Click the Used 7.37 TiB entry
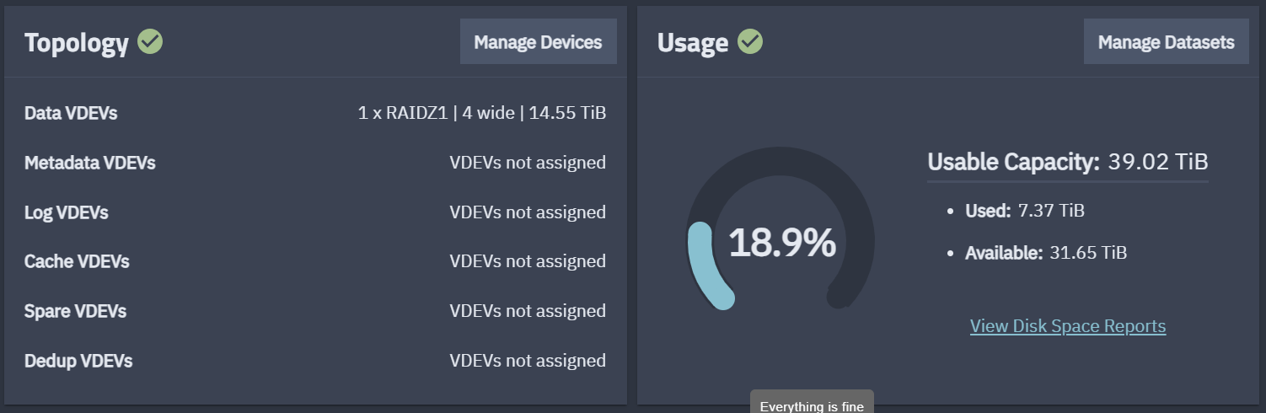 coord(1024,211)
